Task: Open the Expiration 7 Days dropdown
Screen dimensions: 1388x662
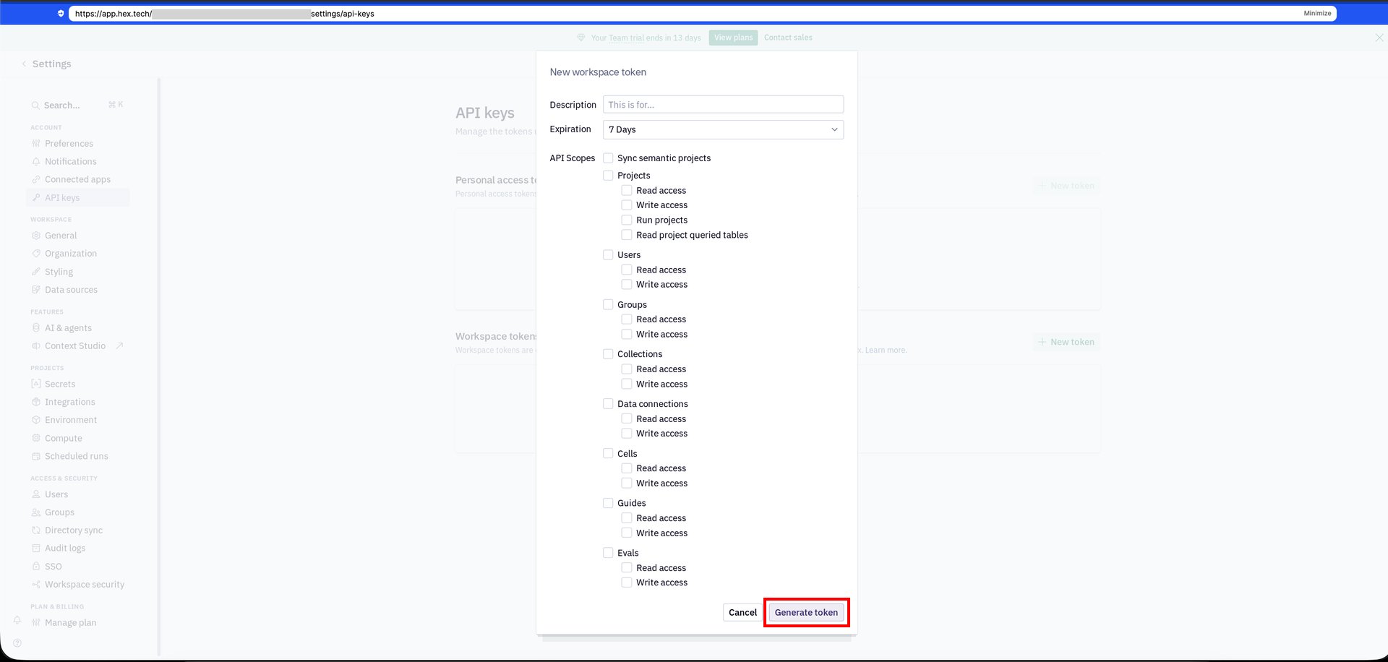Action: point(723,130)
